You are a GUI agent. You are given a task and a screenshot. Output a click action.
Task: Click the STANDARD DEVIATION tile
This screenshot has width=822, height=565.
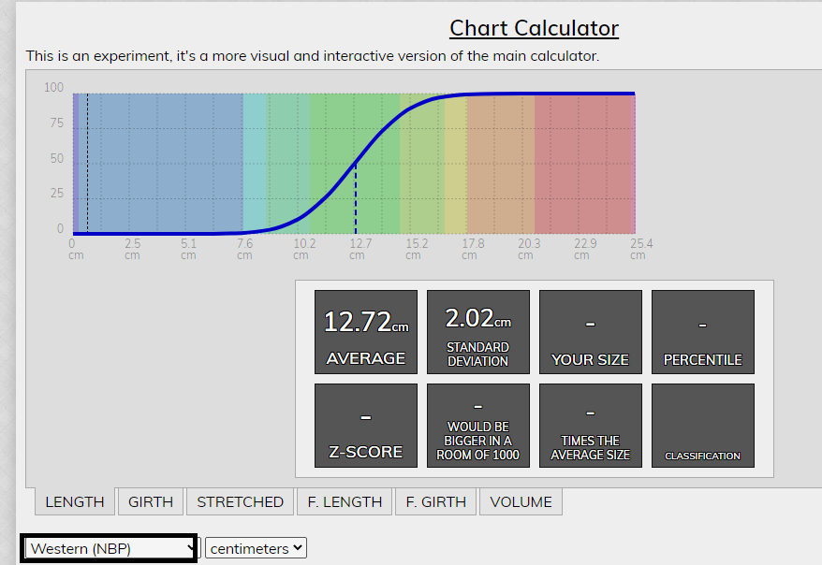(x=478, y=332)
